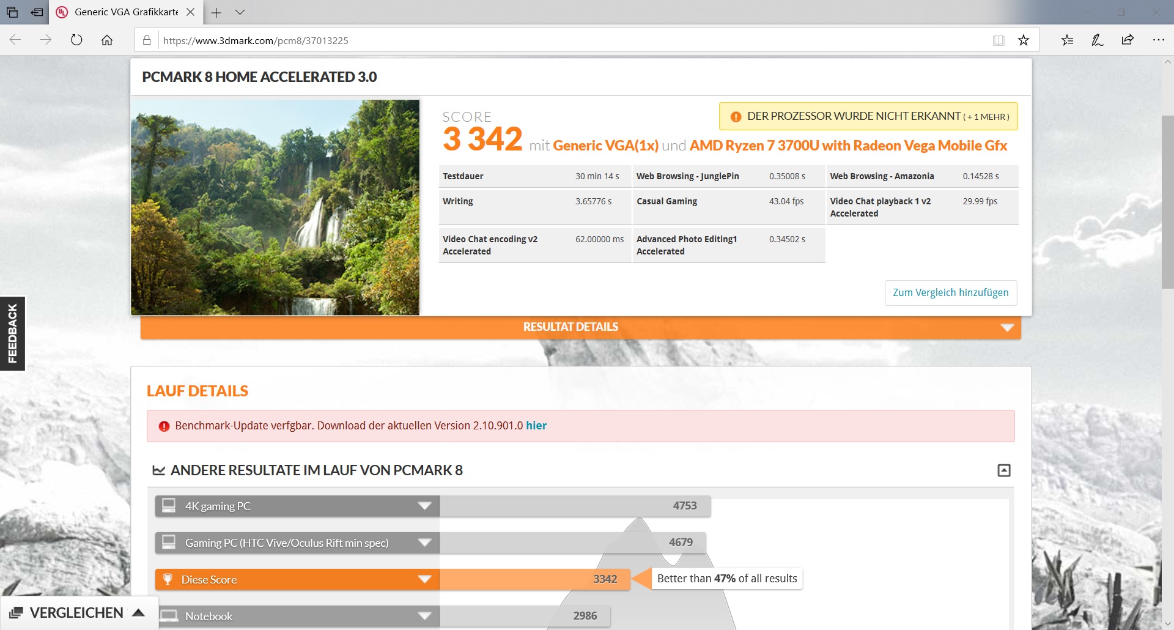Image resolution: width=1174 pixels, height=630 pixels.
Task: Open reading view book icon
Action: (999, 40)
